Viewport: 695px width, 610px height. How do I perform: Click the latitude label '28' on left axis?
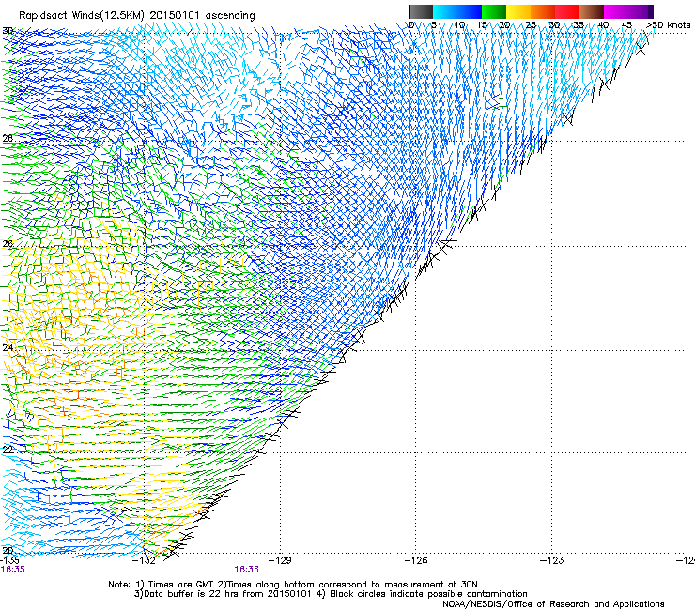[x=8, y=138]
